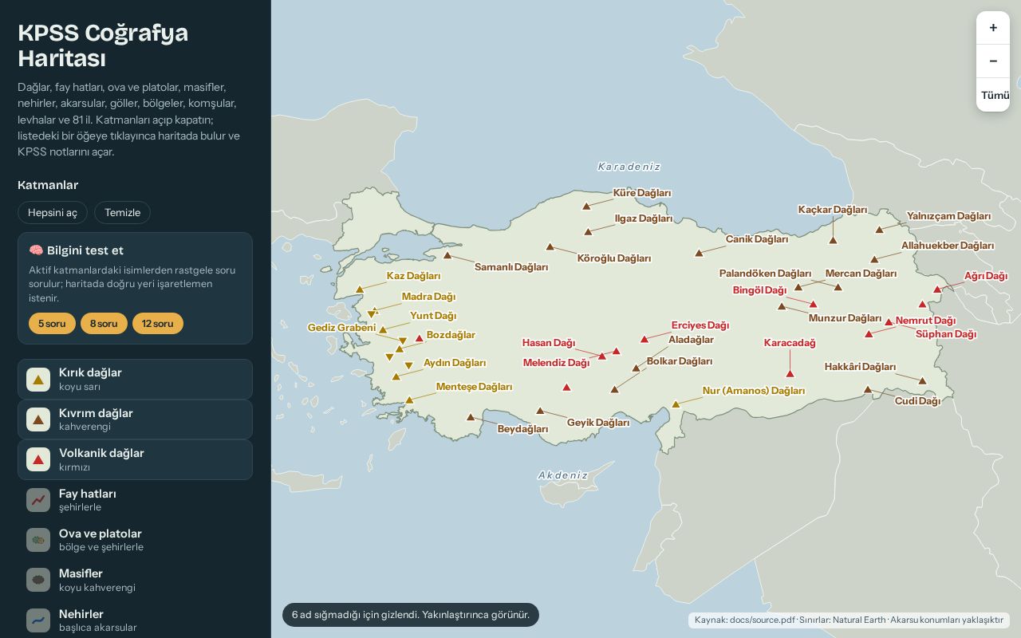Screen dimensions: 1021x638
Task: Click Hepsini aç to enable all layers
Action: pos(53,213)
